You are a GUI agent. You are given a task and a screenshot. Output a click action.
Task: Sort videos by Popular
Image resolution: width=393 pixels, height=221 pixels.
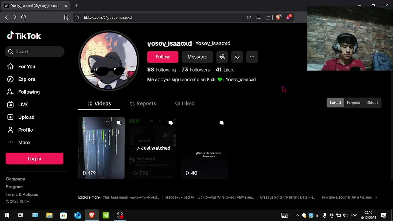click(354, 103)
